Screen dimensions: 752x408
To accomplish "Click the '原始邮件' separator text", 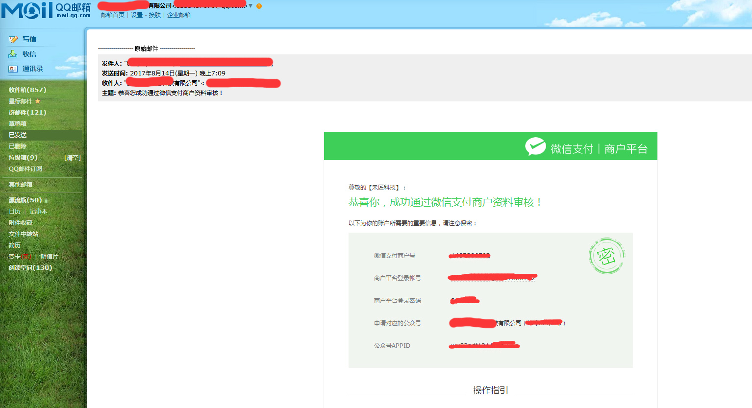I will pyautogui.click(x=147, y=48).
